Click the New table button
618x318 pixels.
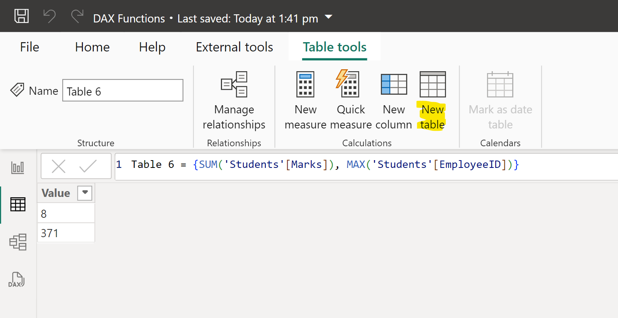tap(432, 101)
